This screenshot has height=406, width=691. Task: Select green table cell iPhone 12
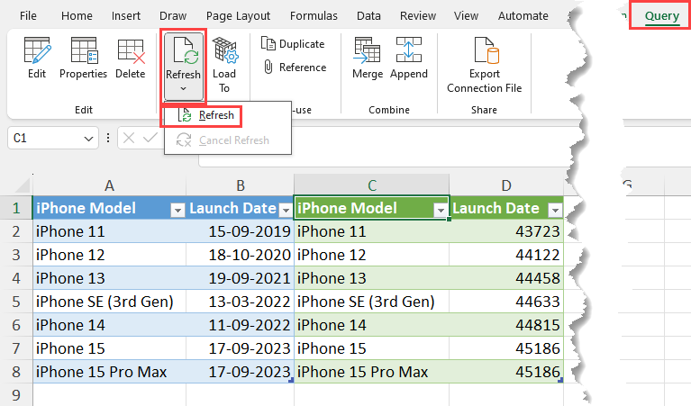[x=372, y=255]
